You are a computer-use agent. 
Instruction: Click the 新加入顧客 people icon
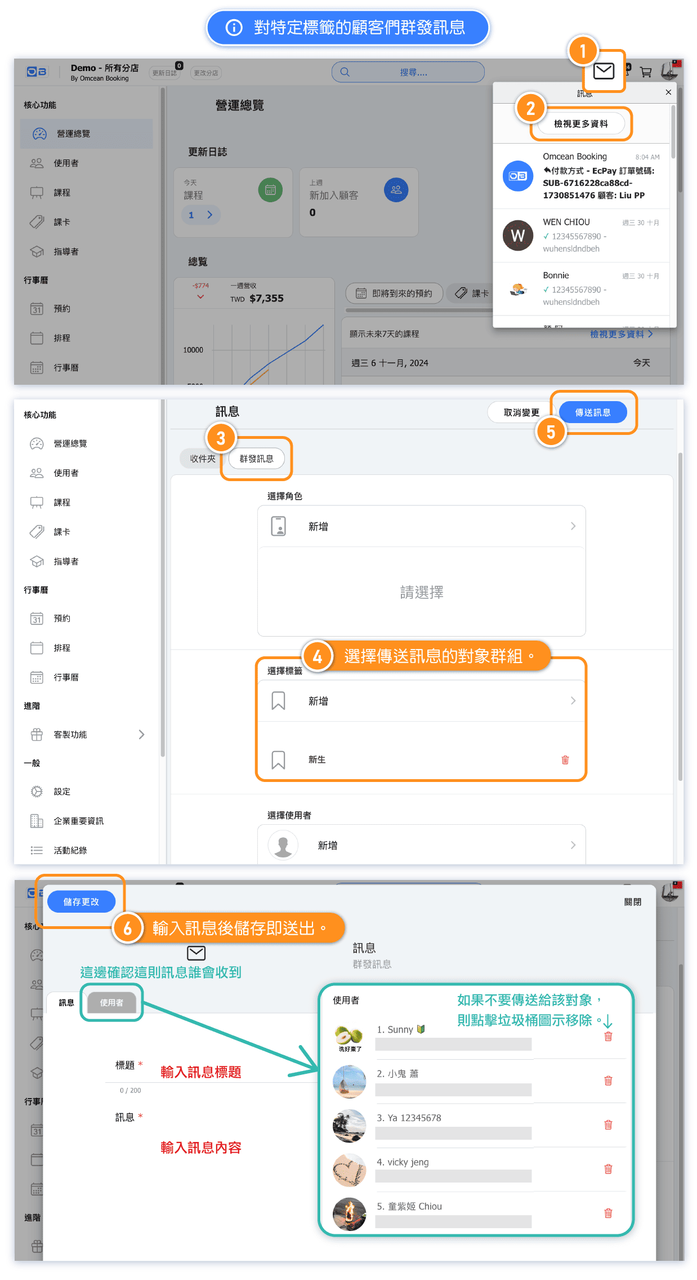pos(396,190)
